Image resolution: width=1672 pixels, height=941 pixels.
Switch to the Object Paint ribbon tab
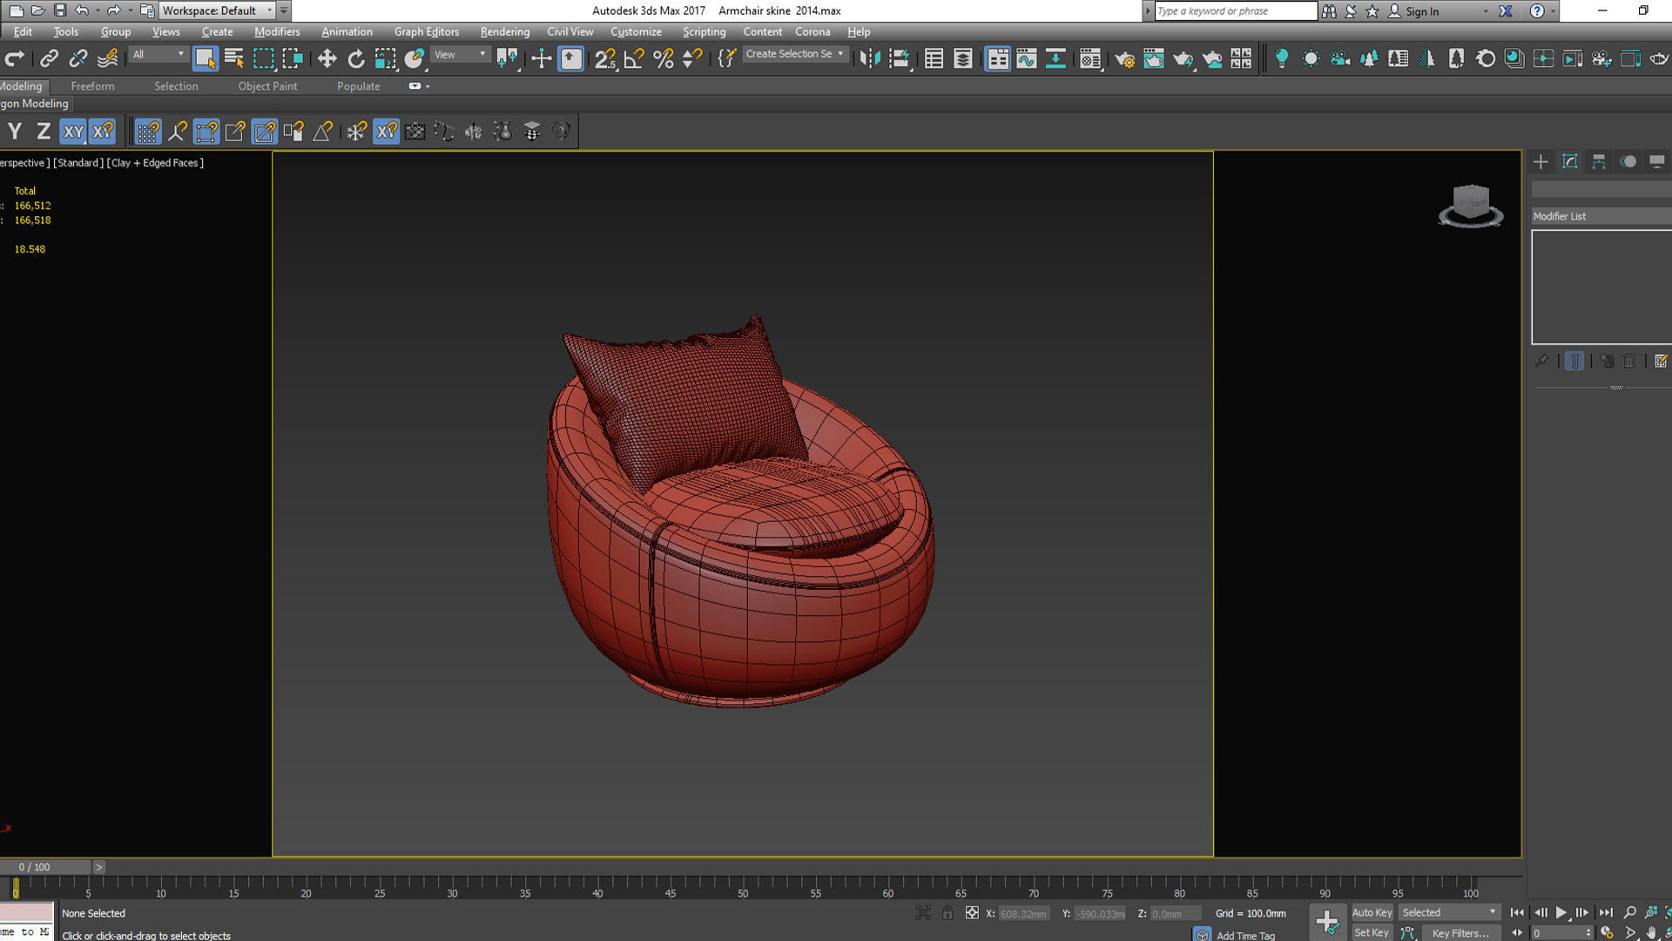click(267, 86)
